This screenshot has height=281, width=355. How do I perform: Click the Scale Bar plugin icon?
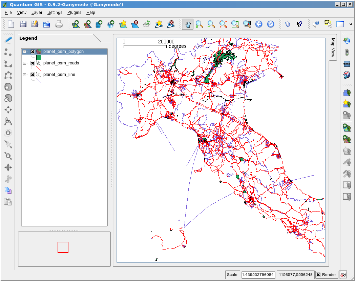[x=347, y=64]
